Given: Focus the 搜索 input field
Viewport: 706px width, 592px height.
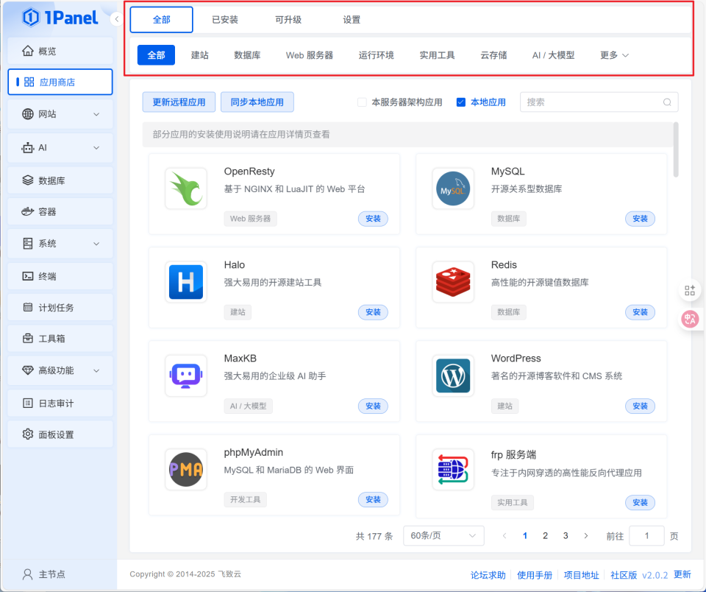Looking at the screenshot, I should point(599,102).
